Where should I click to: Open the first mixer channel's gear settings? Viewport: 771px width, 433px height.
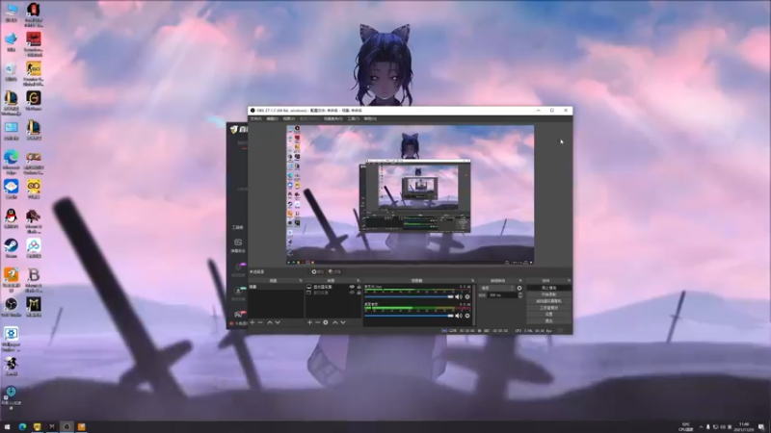click(467, 296)
